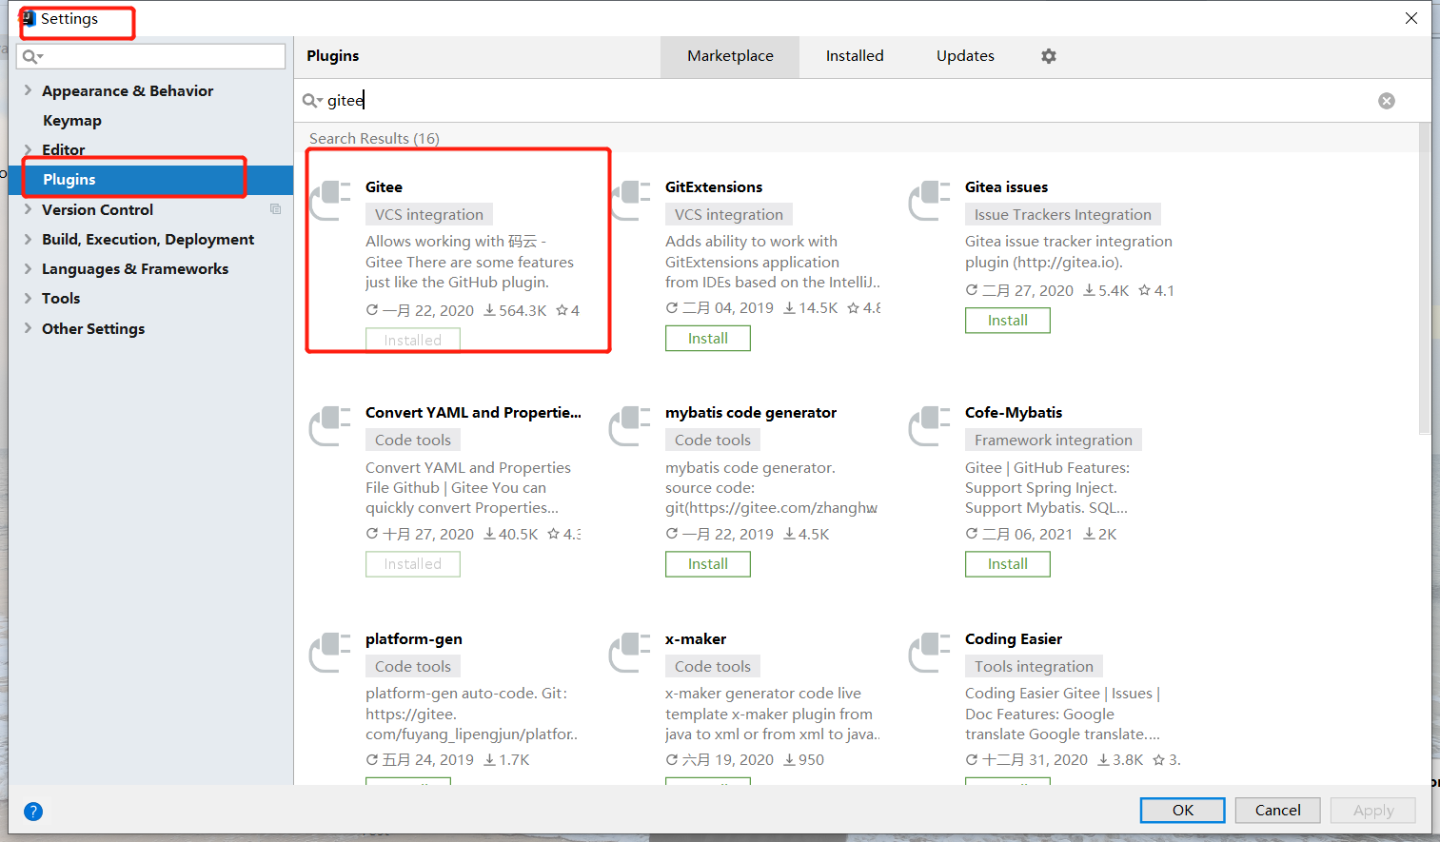Image resolution: width=1440 pixels, height=842 pixels.
Task: Install the Cofe-Mybatis plugin
Action: [x=1008, y=564]
